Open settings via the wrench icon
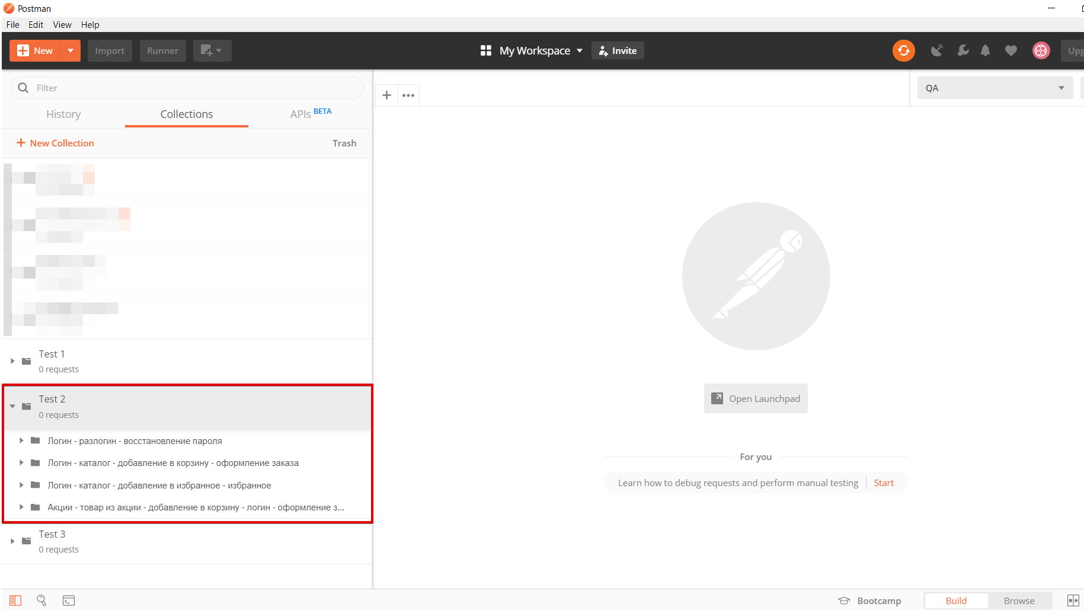 click(963, 51)
